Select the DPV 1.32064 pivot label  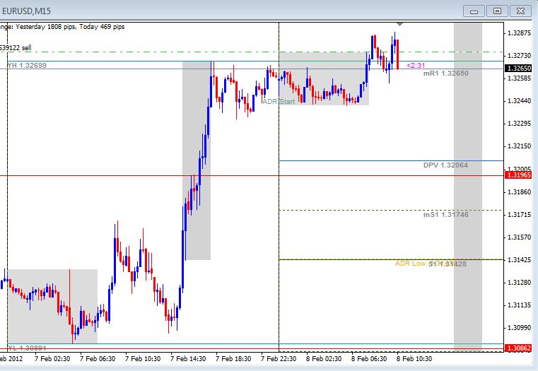click(445, 165)
